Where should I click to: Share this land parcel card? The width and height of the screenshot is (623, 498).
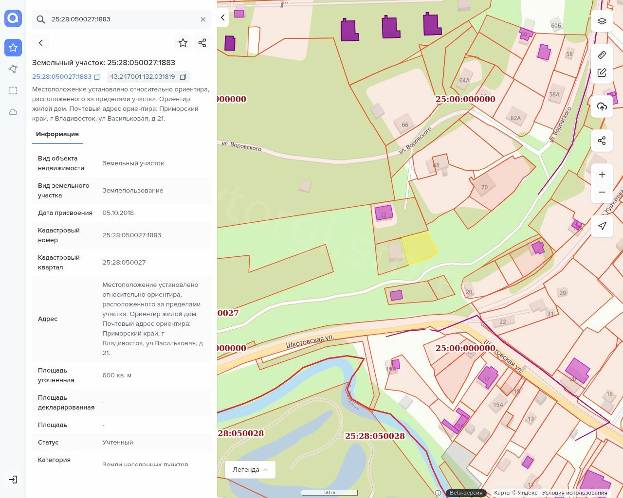pyautogui.click(x=202, y=43)
